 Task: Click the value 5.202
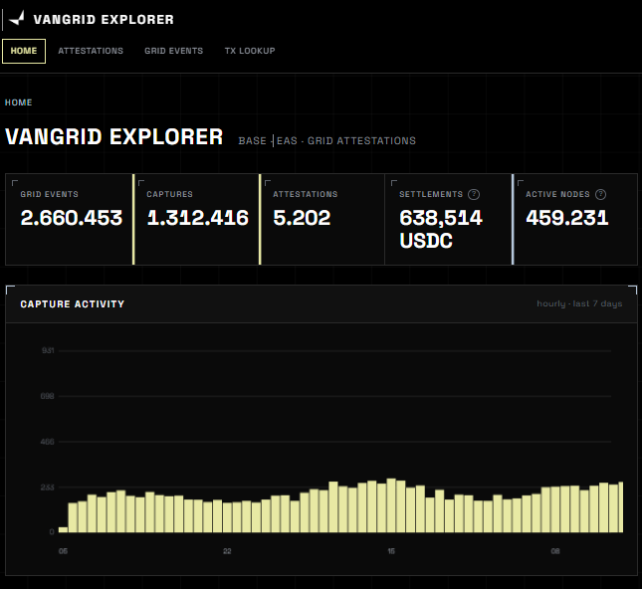click(302, 217)
